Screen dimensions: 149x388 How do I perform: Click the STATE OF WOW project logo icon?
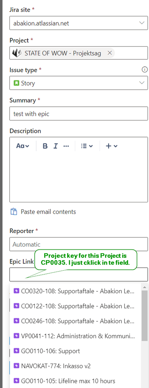click(x=17, y=53)
